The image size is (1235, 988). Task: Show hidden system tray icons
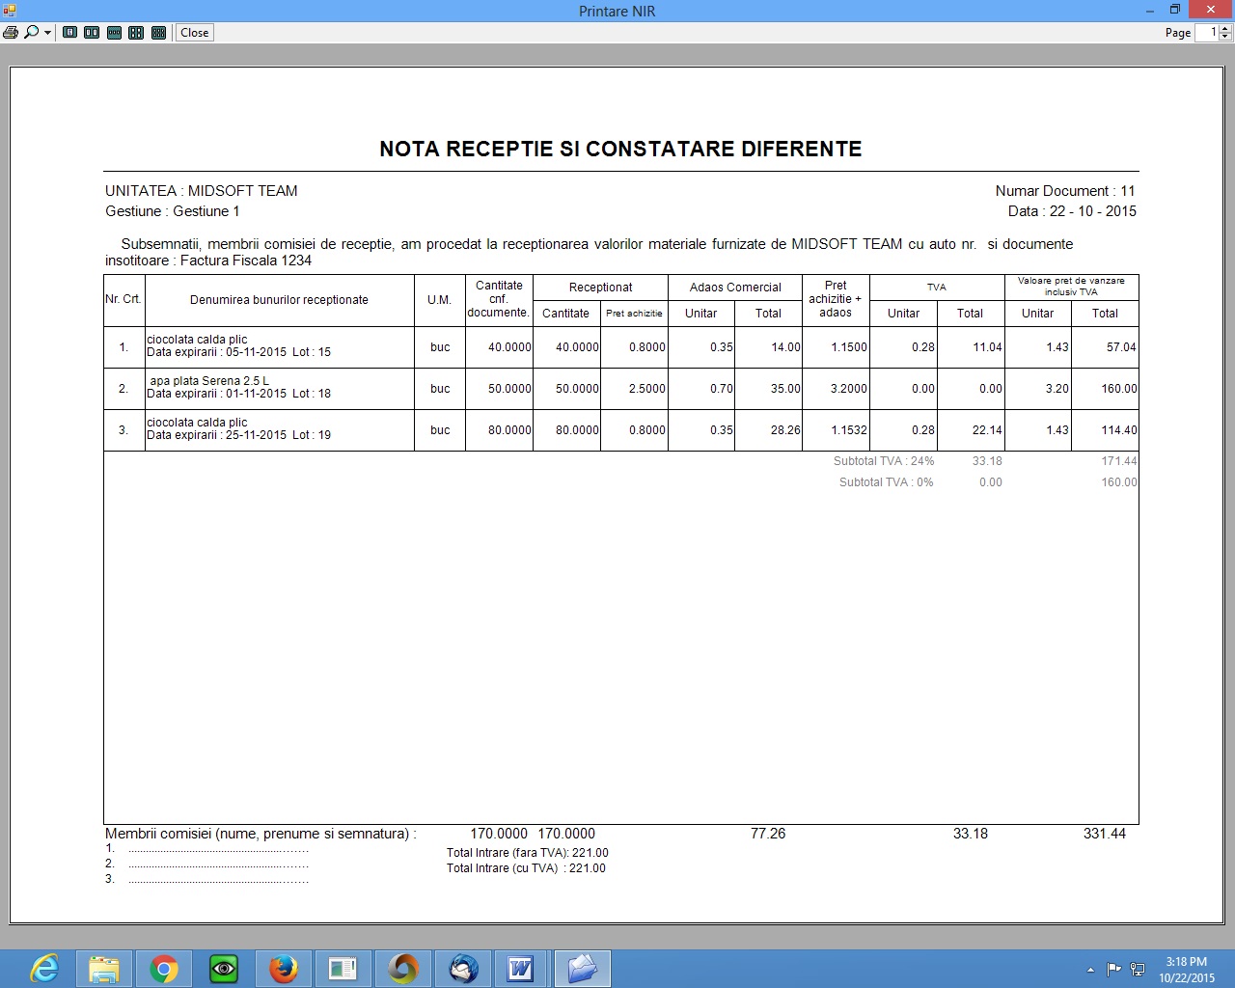(x=1090, y=970)
